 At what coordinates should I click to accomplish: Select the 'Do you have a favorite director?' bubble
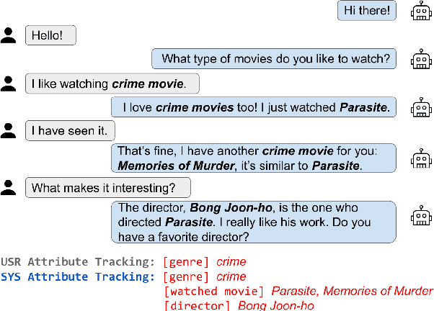pos(254,222)
